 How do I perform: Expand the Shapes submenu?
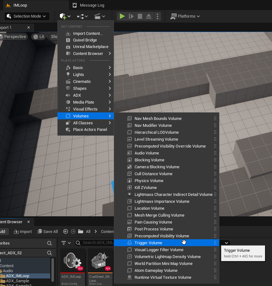click(86, 89)
